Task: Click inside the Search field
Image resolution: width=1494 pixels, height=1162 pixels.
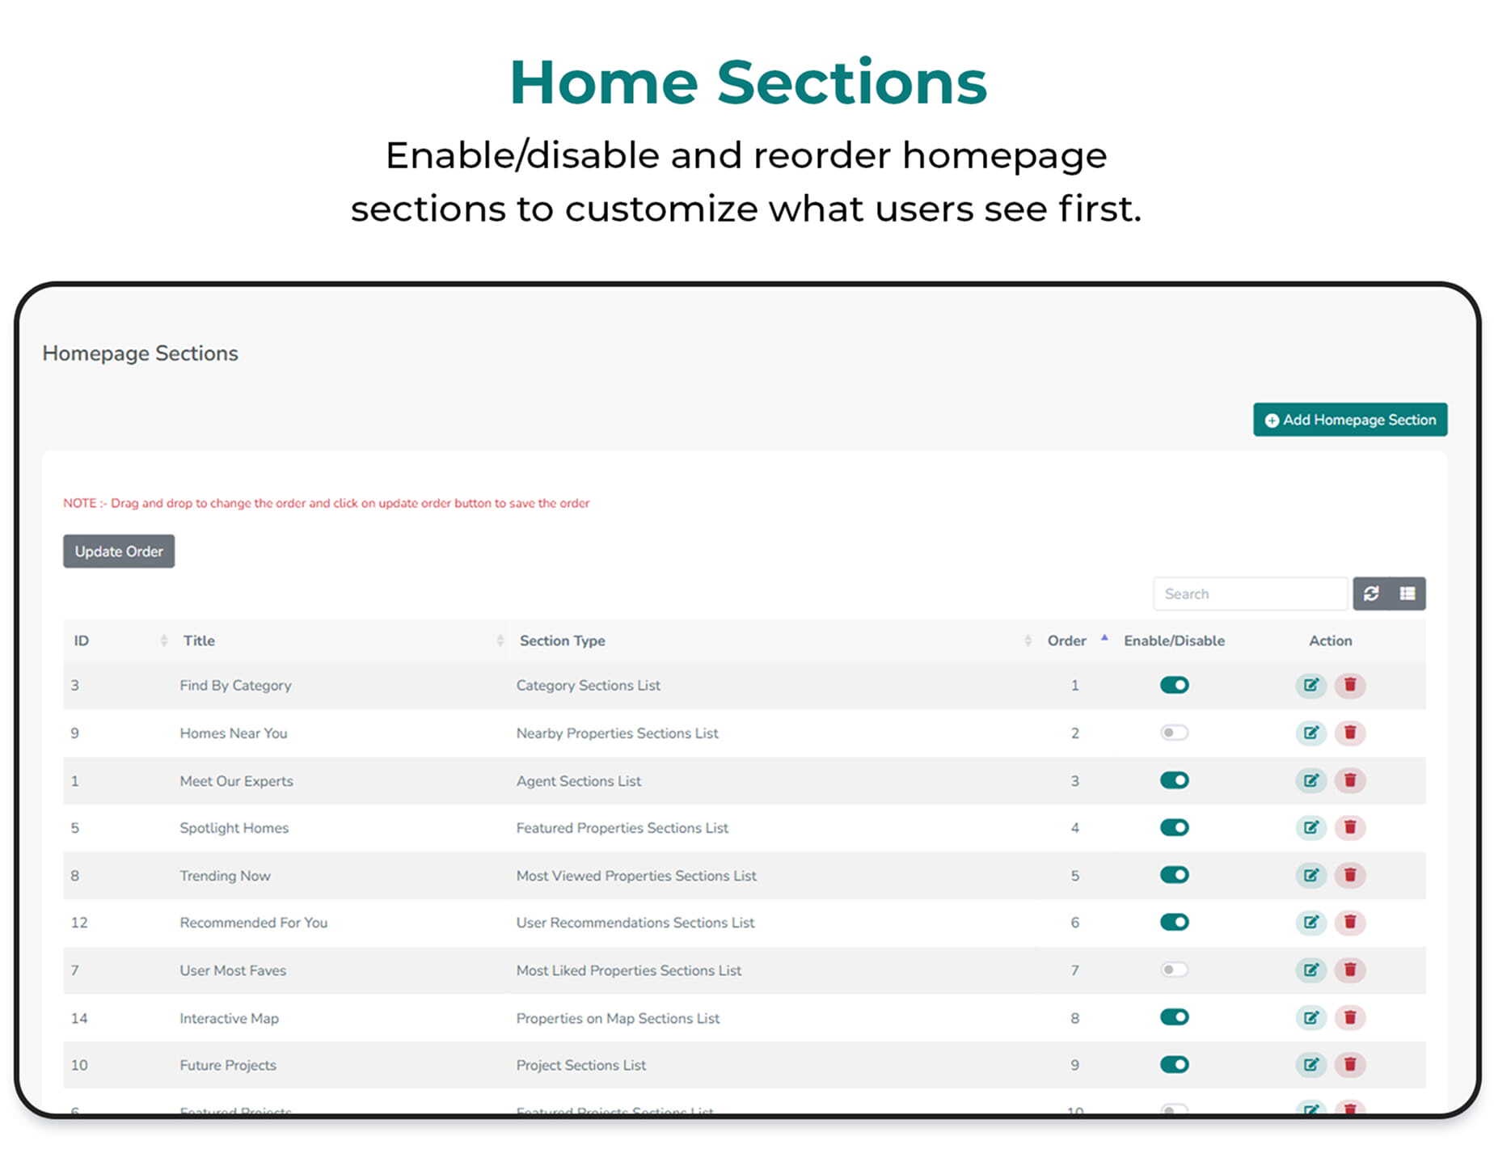Action: (1251, 593)
